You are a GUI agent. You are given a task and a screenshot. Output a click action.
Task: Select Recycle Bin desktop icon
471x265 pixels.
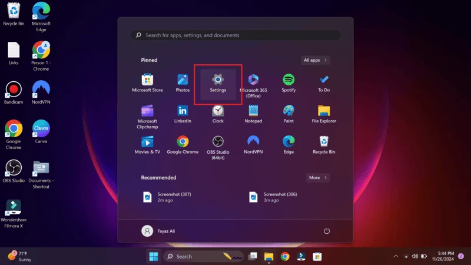pos(14,14)
